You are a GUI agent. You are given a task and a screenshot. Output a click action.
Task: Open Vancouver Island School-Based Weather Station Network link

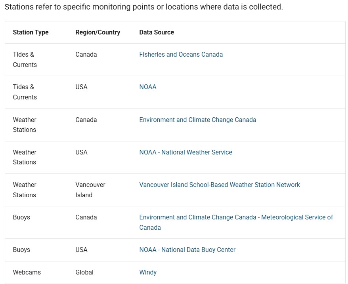[x=219, y=185]
